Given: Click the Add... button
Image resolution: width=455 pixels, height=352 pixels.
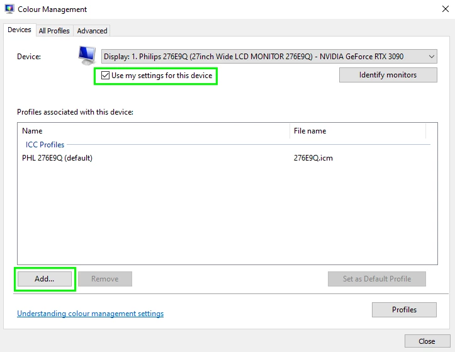Looking at the screenshot, I should pyautogui.click(x=45, y=279).
